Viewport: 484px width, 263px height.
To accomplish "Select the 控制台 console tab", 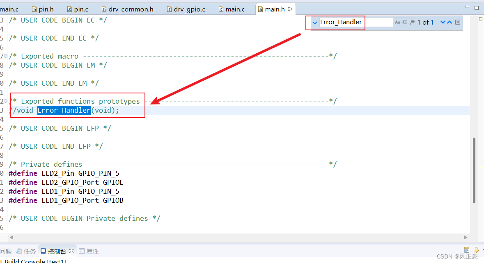I will (x=54, y=251).
